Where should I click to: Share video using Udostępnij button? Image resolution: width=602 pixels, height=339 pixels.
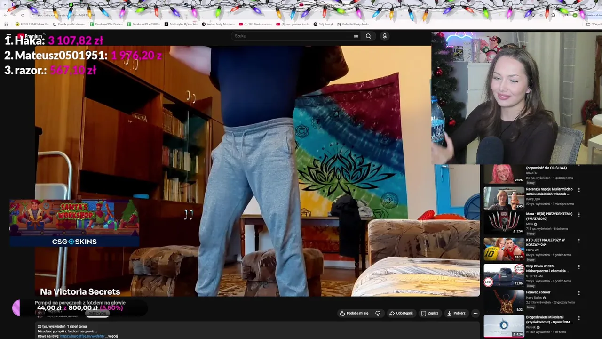[401, 313]
